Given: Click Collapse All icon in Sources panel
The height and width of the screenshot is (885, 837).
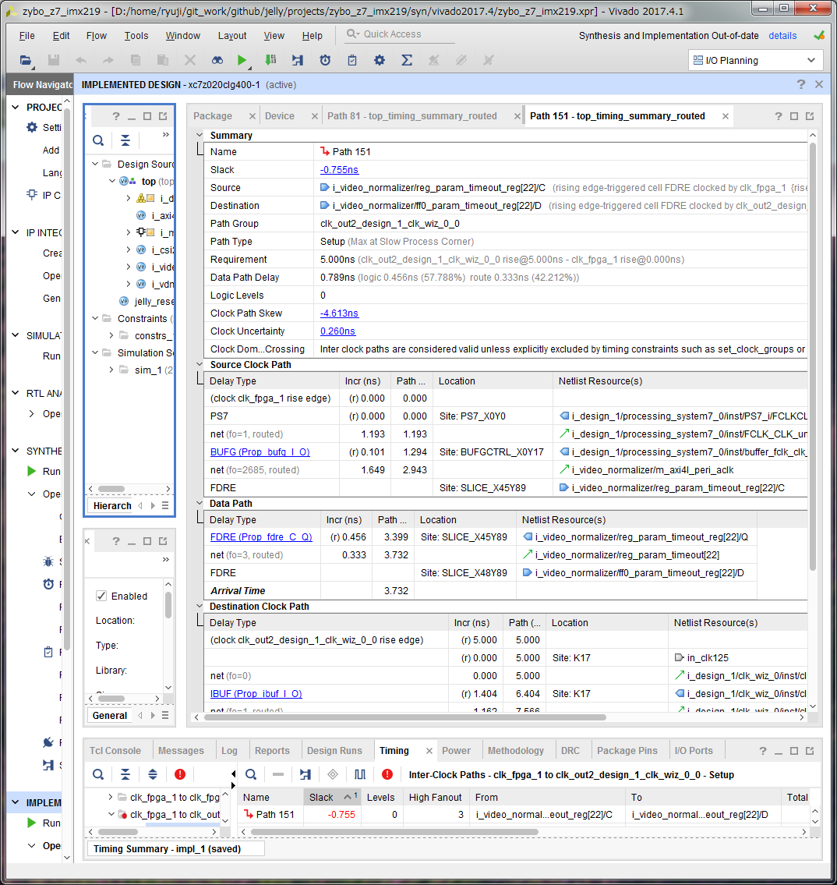Looking at the screenshot, I should click(x=125, y=140).
